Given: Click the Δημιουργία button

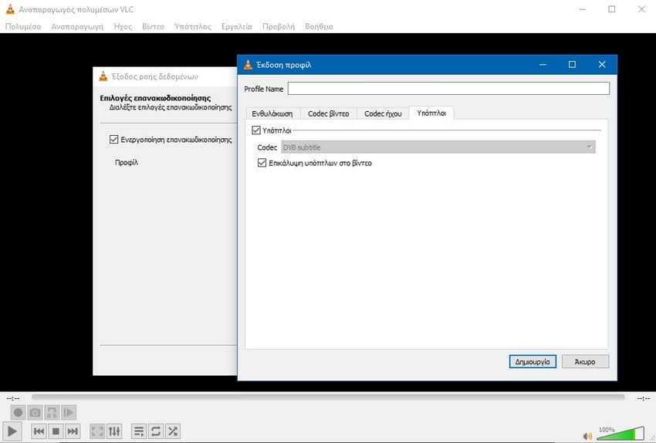Looking at the screenshot, I should click(x=533, y=361).
